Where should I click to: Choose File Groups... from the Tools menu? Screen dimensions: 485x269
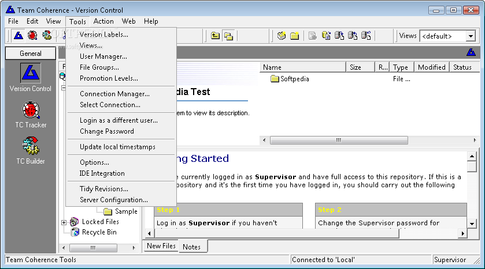pos(121,67)
